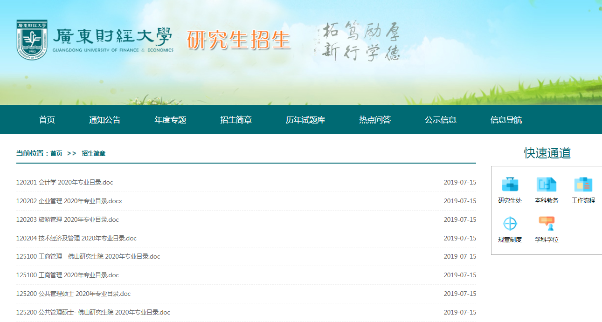Select 年度专题 in the navigation bar
This screenshot has width=602, height=322.
click(170, 120)
